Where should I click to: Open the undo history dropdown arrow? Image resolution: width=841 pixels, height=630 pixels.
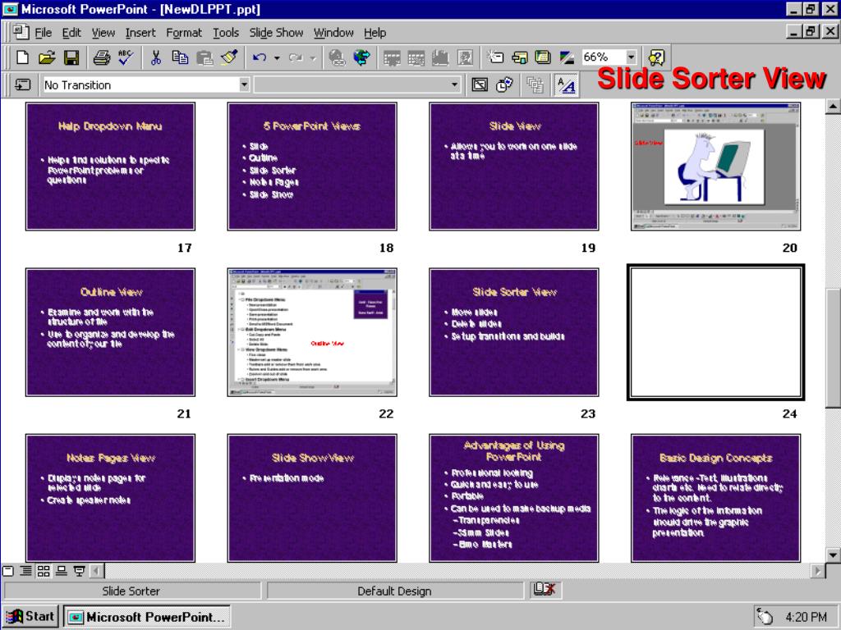pyautogui.click(x=277, y=57)
